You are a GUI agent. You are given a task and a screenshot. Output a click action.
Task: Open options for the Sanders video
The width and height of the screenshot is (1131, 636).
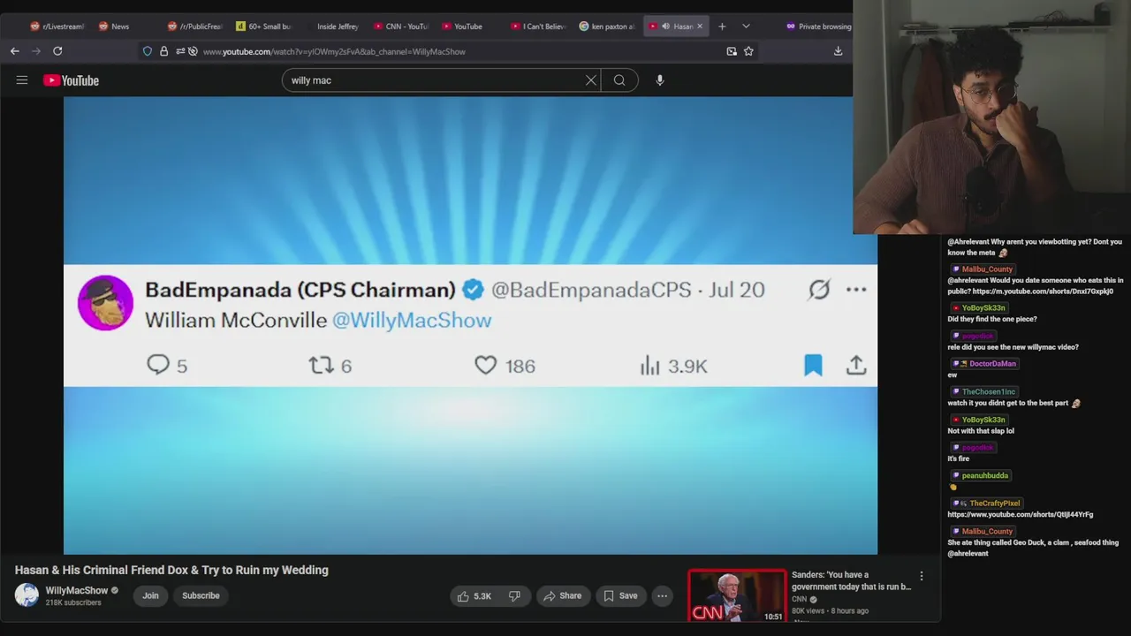[922, 576]
